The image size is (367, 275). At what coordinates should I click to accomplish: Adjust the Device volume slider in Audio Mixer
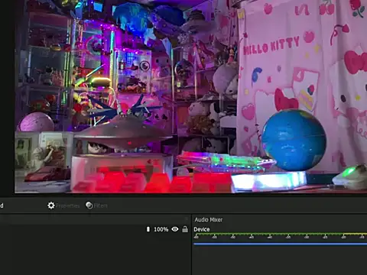click(x=280, y=244)
